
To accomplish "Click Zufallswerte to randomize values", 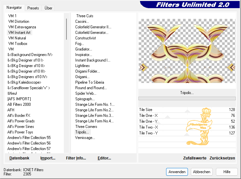I will click(x=194, y=158).
